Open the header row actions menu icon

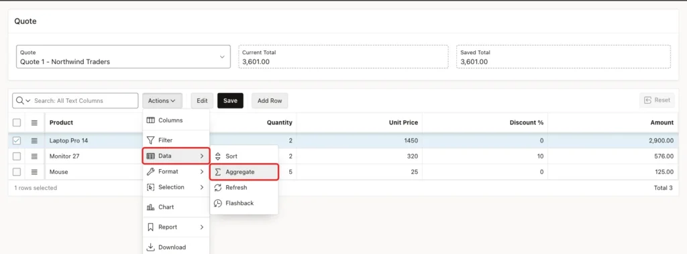[35, 122]
